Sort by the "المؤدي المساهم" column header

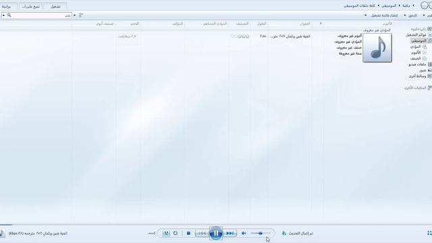click(x=215, y=24)
